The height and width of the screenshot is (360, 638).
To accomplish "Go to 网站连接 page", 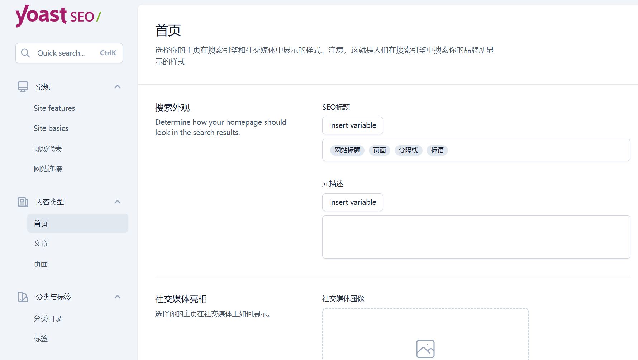I will 48,169.
